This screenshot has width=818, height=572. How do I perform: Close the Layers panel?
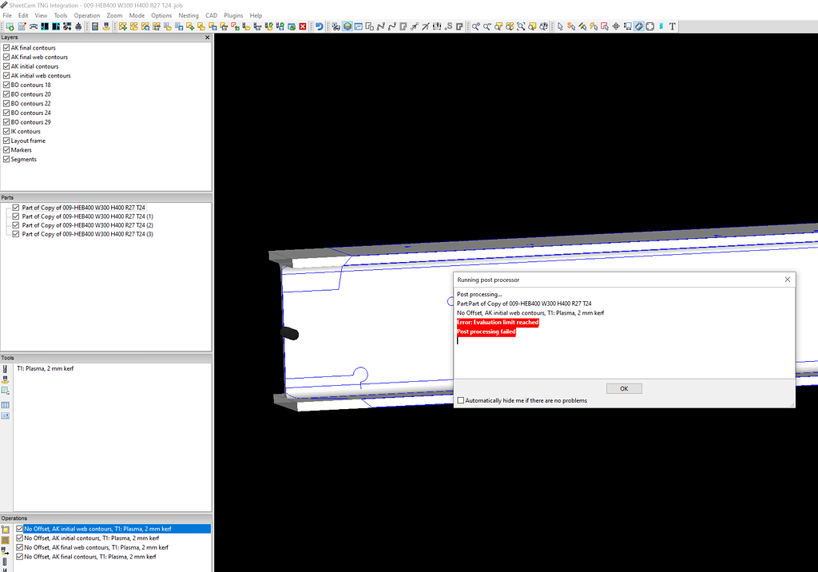(x=207, y=37)
